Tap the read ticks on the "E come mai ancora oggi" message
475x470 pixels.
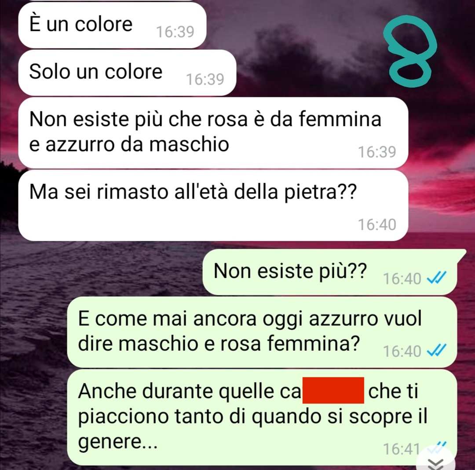coord(437,351)
